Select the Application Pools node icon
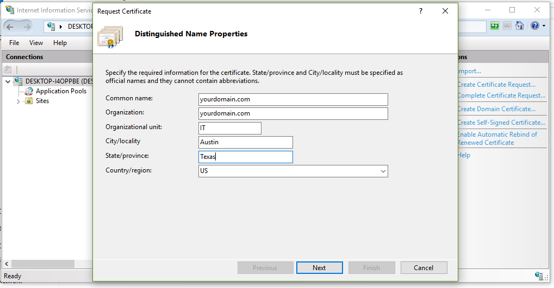This screenshot has height=288, width=554. (29, 91)
